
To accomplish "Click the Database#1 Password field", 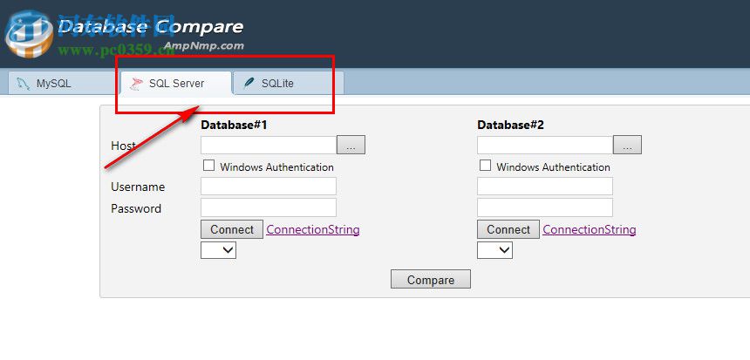I will [x=269, y=207].
